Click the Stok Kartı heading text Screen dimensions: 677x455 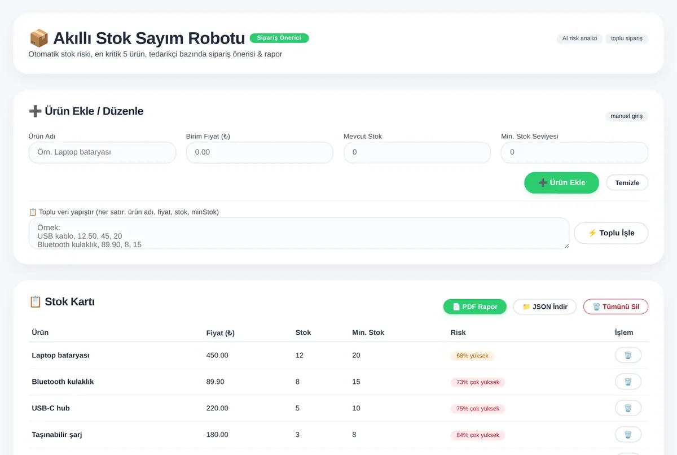69,302
